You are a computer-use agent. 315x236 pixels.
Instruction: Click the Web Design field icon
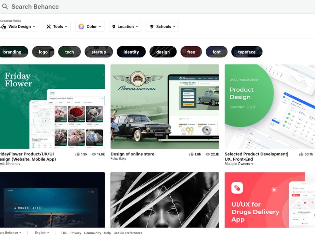(3, 26)
